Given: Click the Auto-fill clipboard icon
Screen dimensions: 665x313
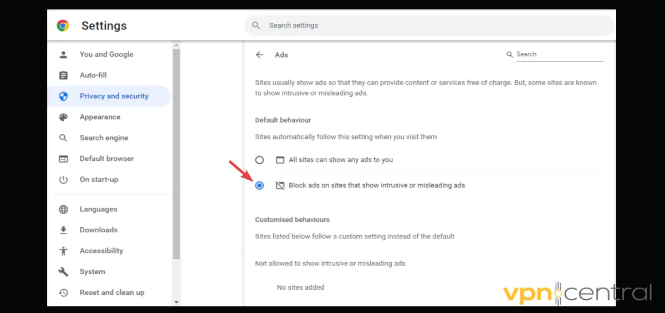Looking at the screenshot, I should coord(64,75).
